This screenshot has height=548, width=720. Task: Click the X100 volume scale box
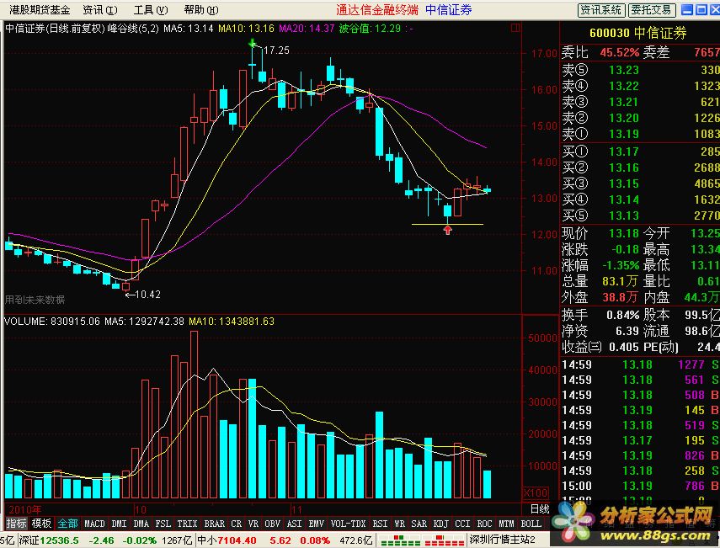point(536,493)
